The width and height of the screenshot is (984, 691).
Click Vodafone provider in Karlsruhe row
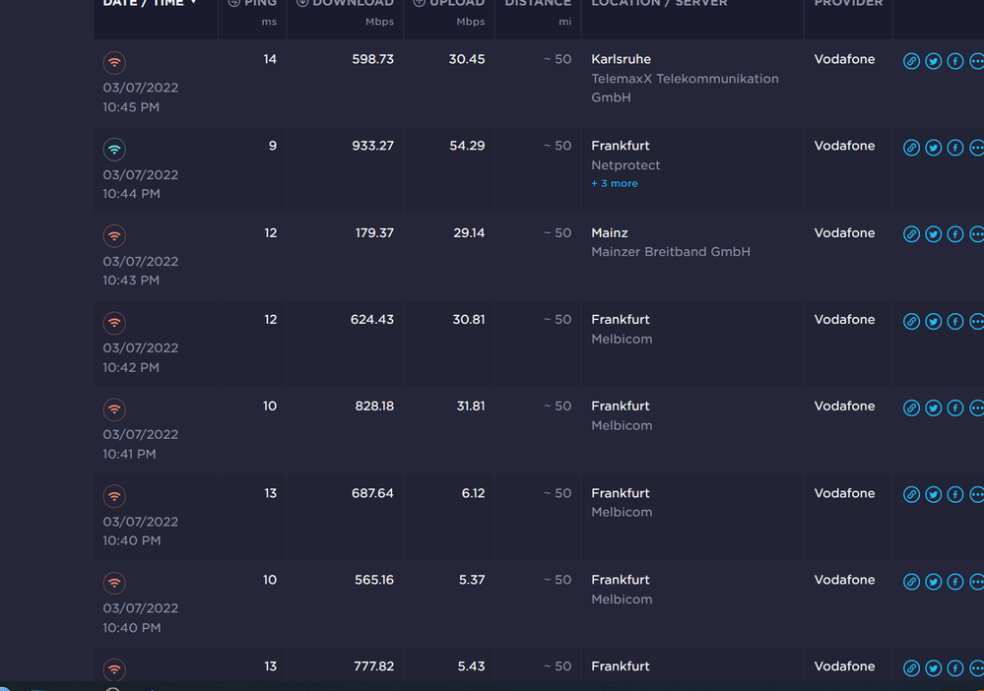tap(844, 59)
